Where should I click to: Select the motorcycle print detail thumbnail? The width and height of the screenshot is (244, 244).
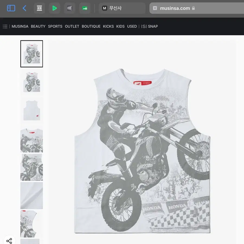coord(32,167)
